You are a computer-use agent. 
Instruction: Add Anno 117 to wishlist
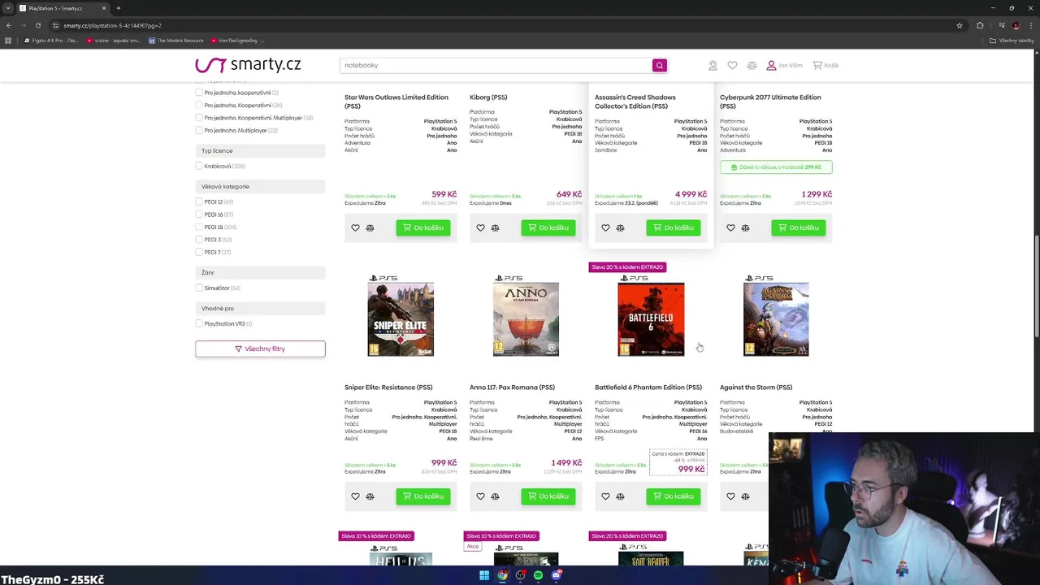pos(480,496)
